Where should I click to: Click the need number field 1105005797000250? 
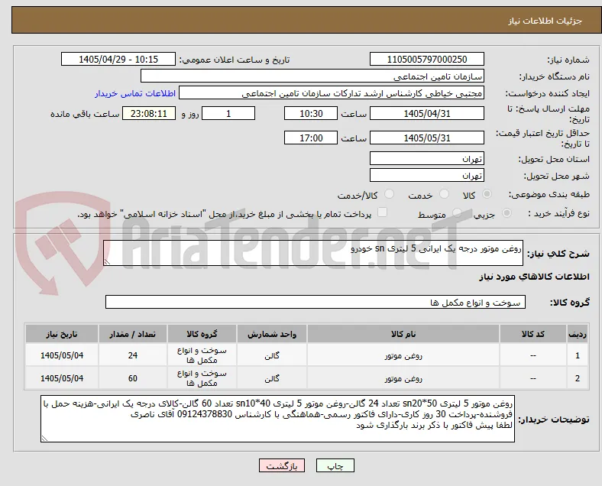pyautogui.click(x=427, y=59)
